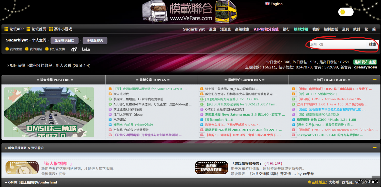Collapse the 热门 HIGHLIGHTS panel with minus icon
381x187 pixels.
(x=375, y=80)
